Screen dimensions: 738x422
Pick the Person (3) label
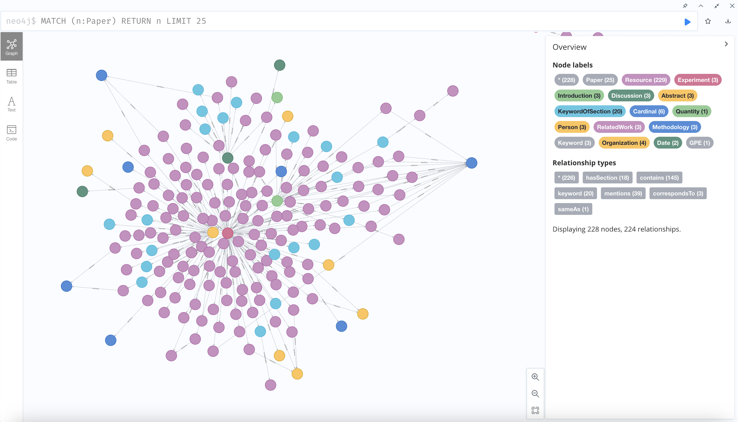tap(572, 127)
